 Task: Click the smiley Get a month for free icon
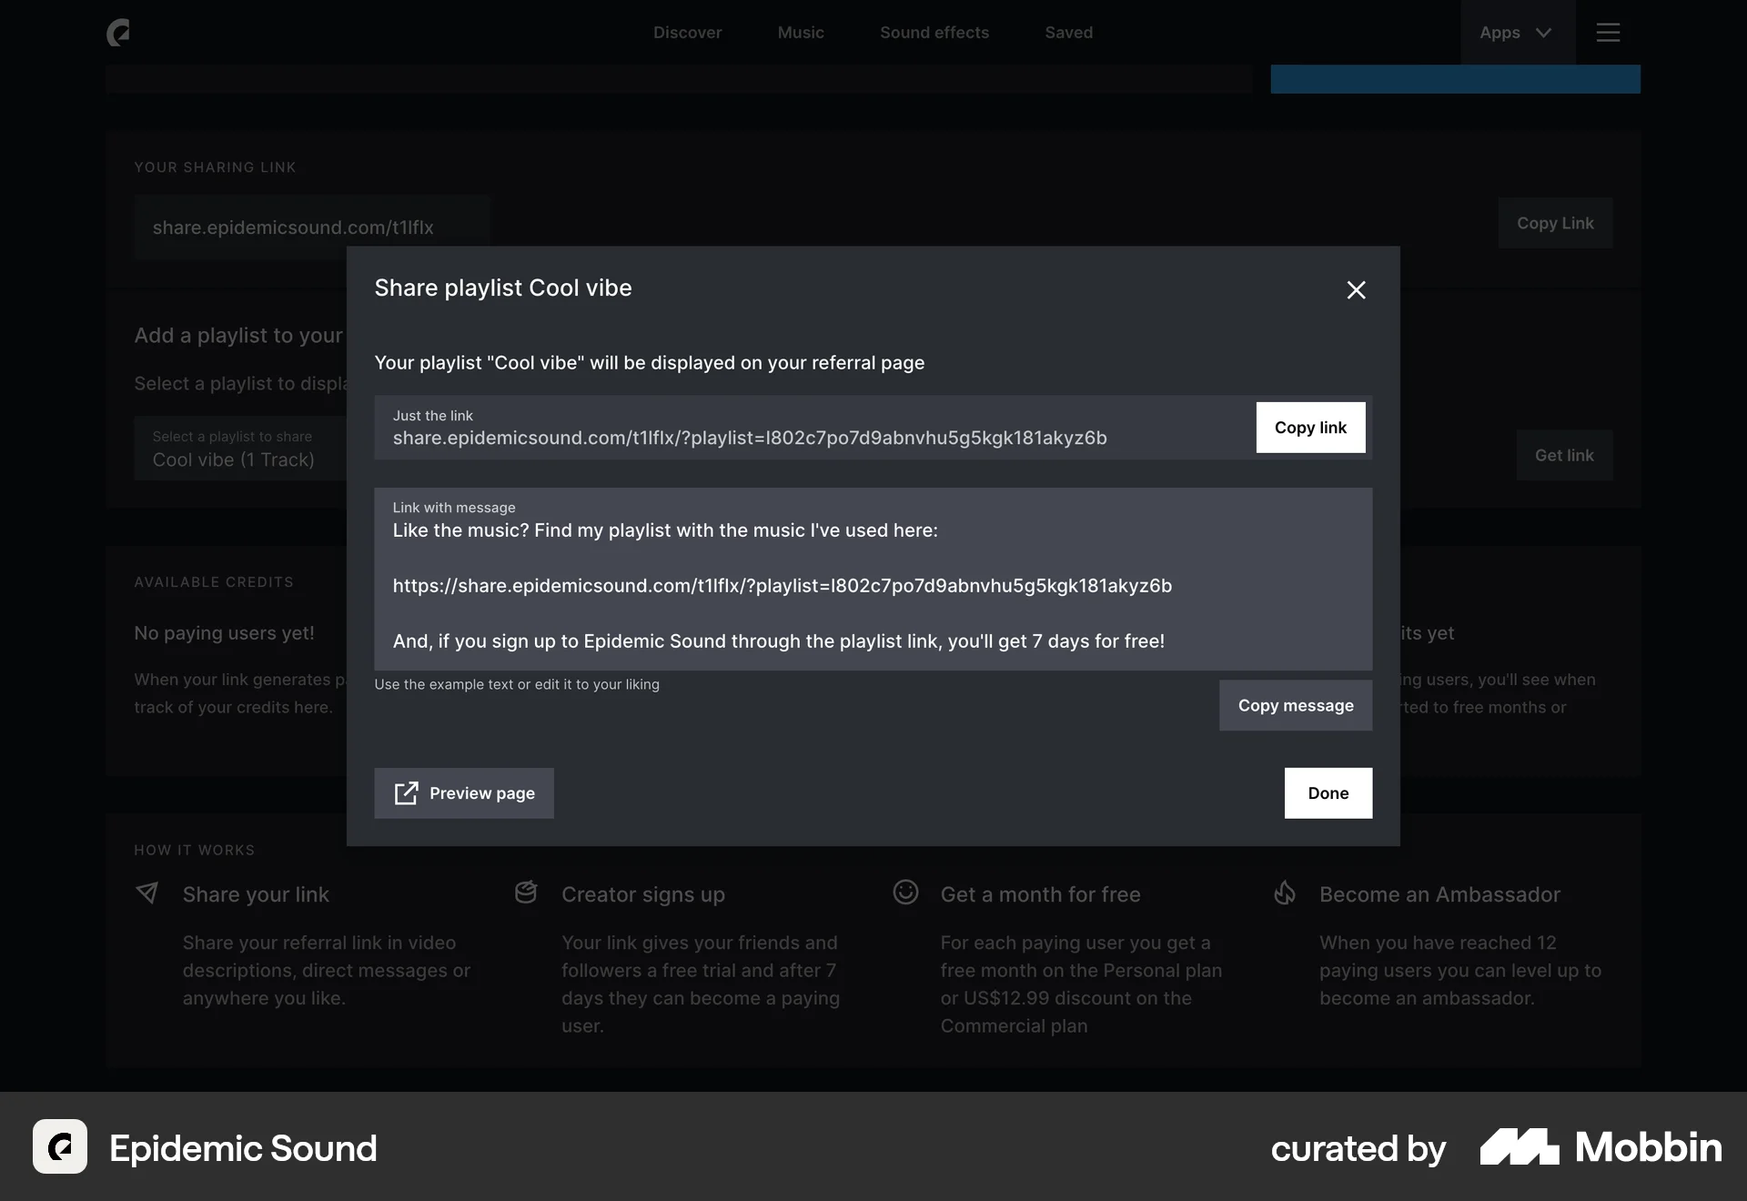pos(906,893)
